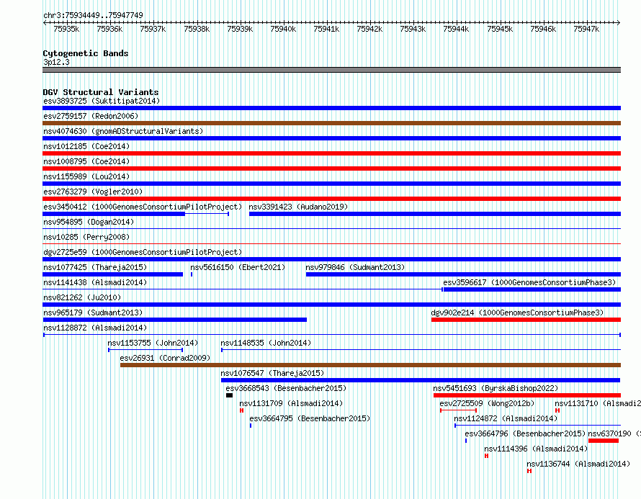Click the 3p12.3 band label
Screen dimensions: 641x499
(56, 62)
